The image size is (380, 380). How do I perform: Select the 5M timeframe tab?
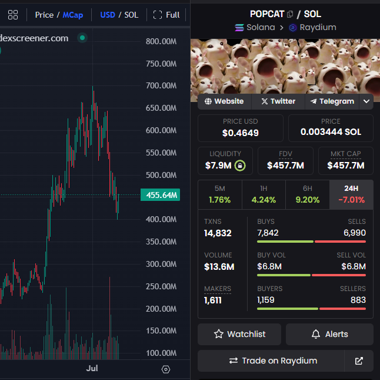tap(220, 194)
